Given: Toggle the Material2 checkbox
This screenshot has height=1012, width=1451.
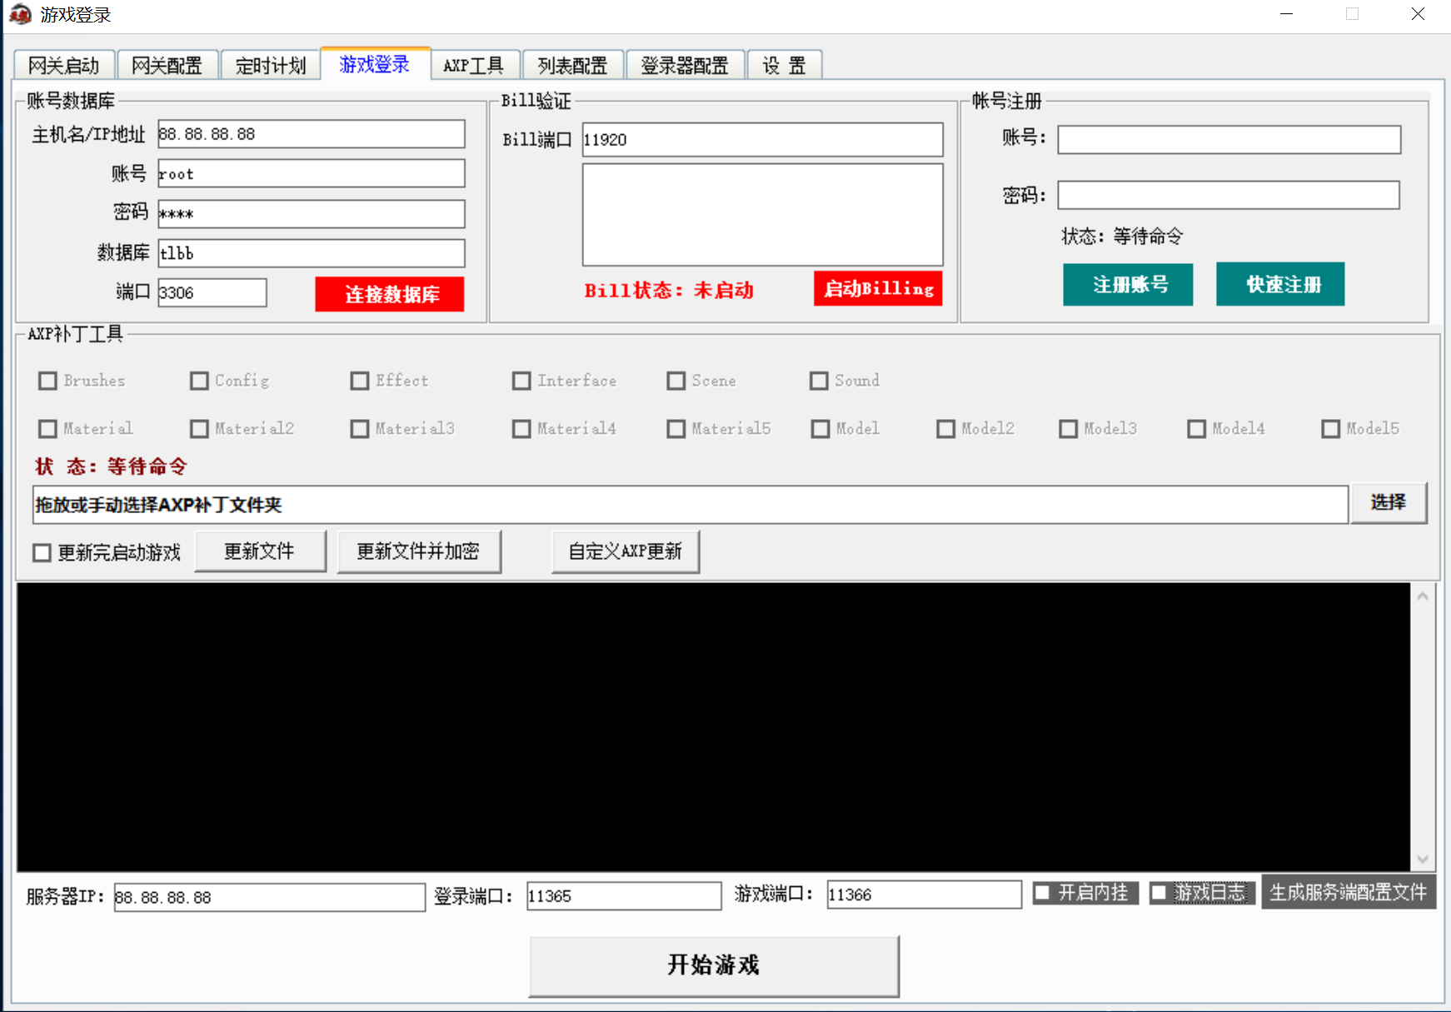Looking at the screenshot, I should [199, 428].
